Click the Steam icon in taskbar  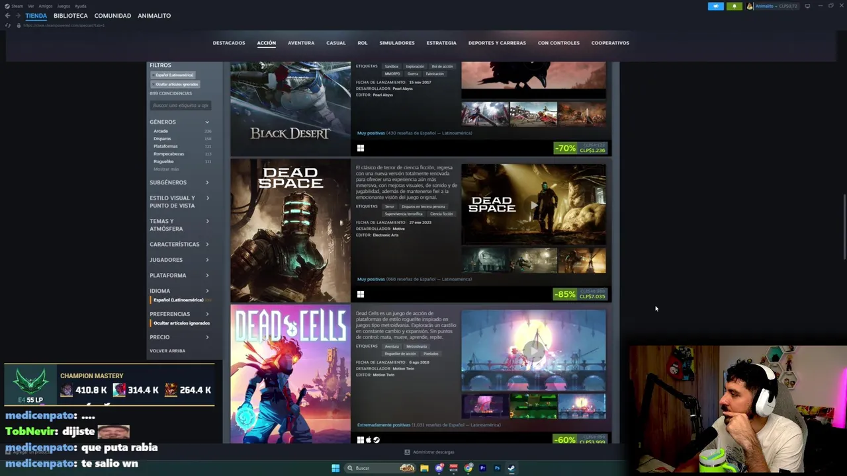coord(511,468)
